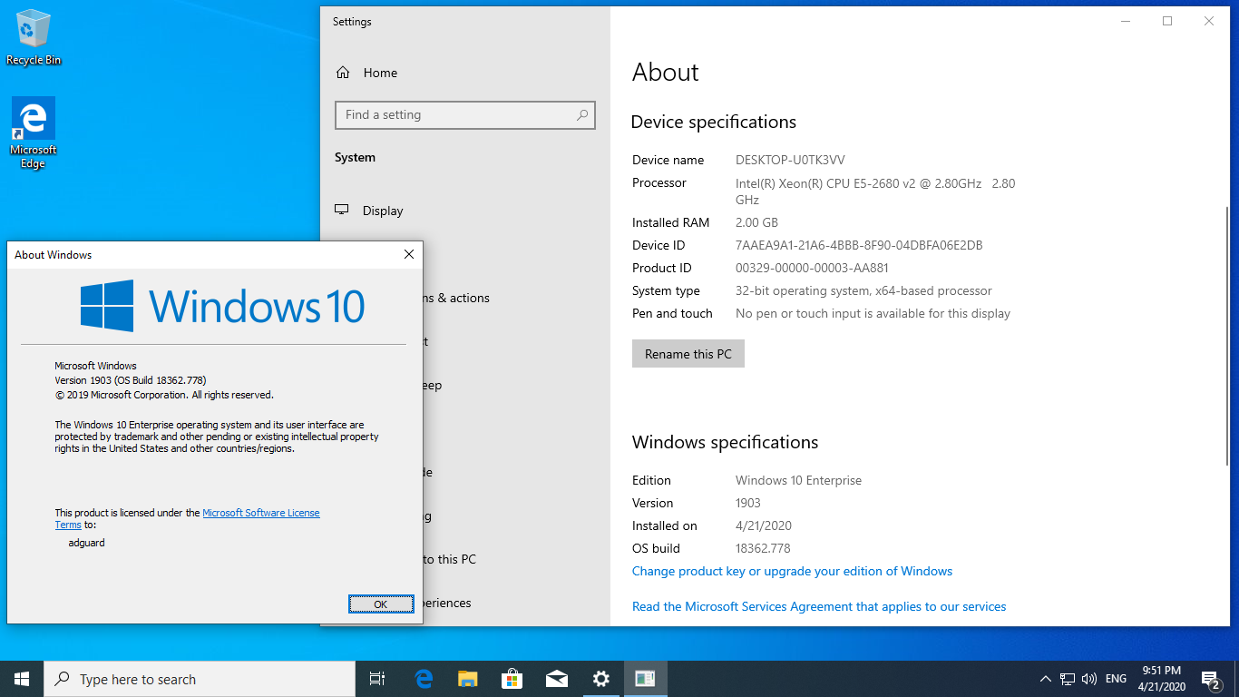The width and height of the screenshot is (1239, 697).
Task: Click the Intel Xeon processor value
Action: 875,191
